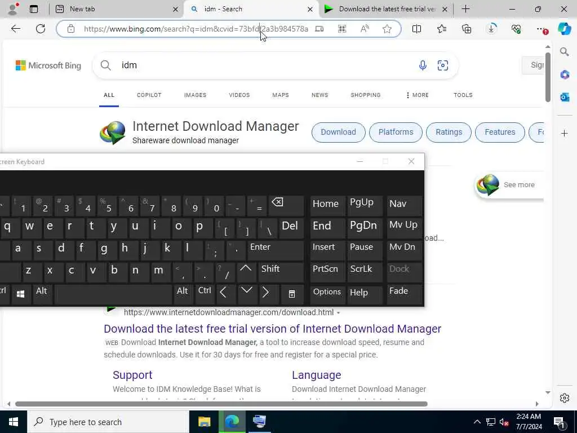Open the Collections icon

466,29
